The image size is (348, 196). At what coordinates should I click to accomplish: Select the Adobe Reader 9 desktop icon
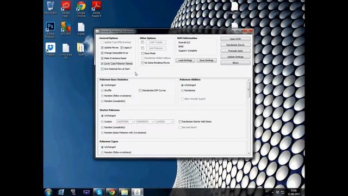click(x=96, y=9)
